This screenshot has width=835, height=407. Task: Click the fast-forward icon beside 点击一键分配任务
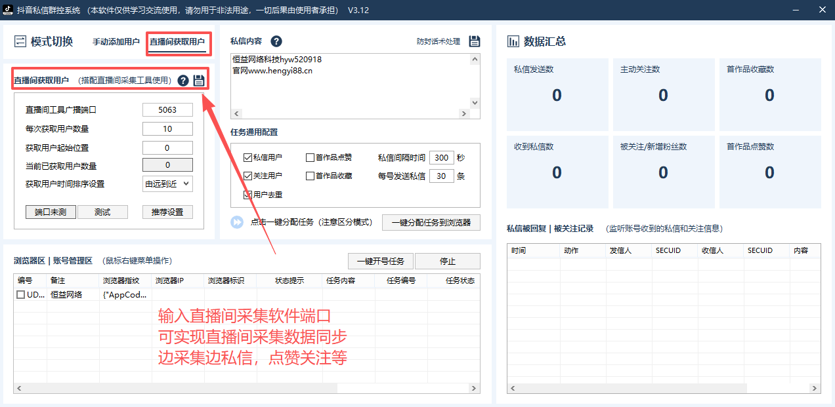point(237,222)
